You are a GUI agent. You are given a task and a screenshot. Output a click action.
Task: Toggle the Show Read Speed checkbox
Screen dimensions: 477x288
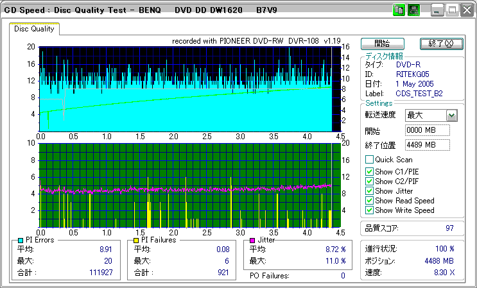pyautogui.click(x=369, y=201)
